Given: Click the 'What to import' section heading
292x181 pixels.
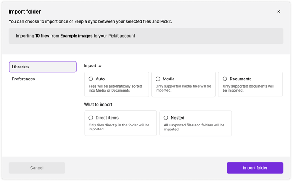Looking at the screenshot, I should pos(98,104).
